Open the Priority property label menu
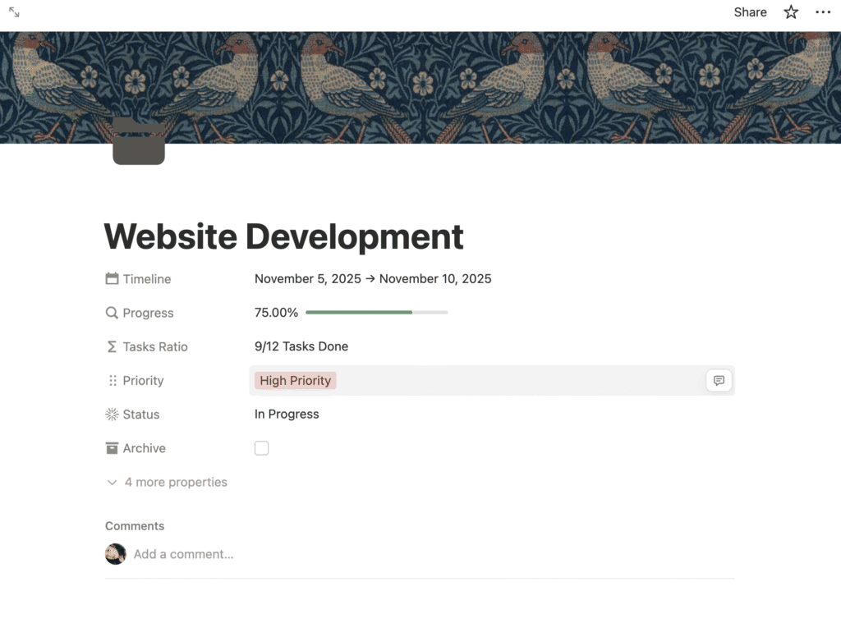This screenshot has height=623, width=841. [143, 381]
